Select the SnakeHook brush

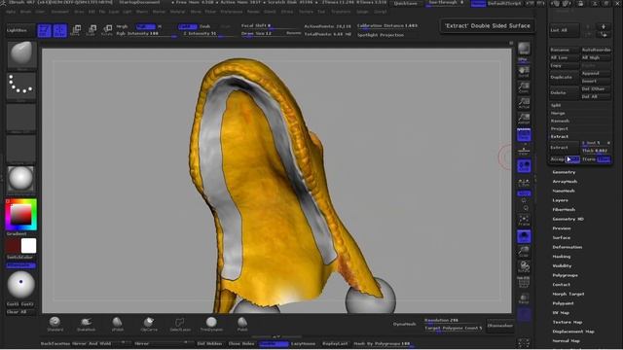[x=86, y=324]
